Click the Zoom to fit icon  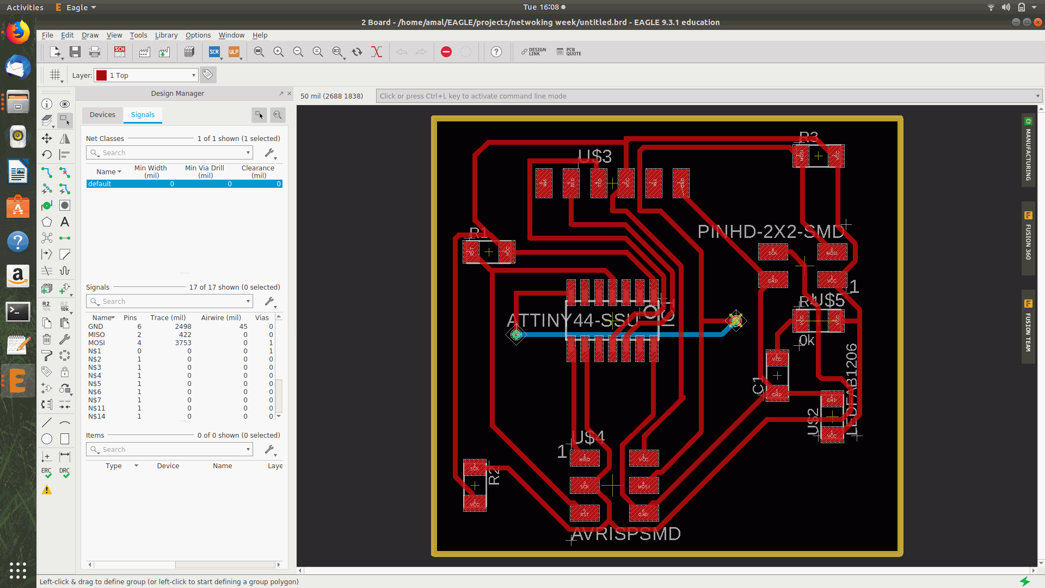coord(259,52)
